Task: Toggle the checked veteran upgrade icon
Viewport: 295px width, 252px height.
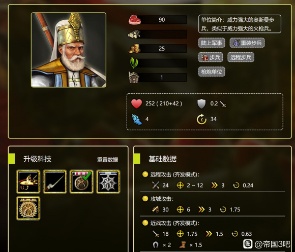Action: [x=81, y=182]
